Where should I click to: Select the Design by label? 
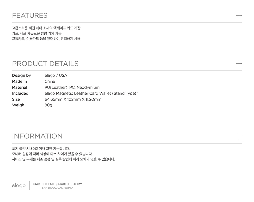click(21, 75)
